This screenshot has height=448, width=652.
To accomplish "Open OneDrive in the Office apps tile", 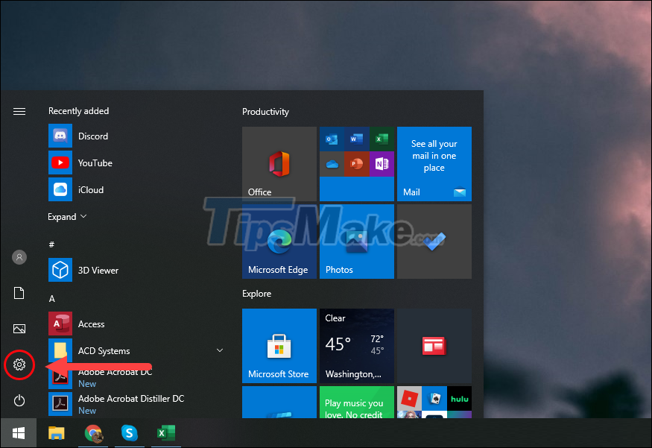I will [x=332, y=164].
